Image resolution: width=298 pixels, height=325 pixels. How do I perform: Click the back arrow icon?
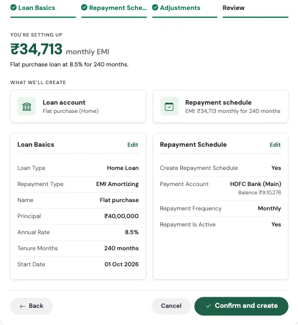[x=23, y=306]
